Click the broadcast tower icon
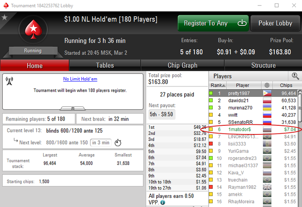 click(x=9, y=81)
